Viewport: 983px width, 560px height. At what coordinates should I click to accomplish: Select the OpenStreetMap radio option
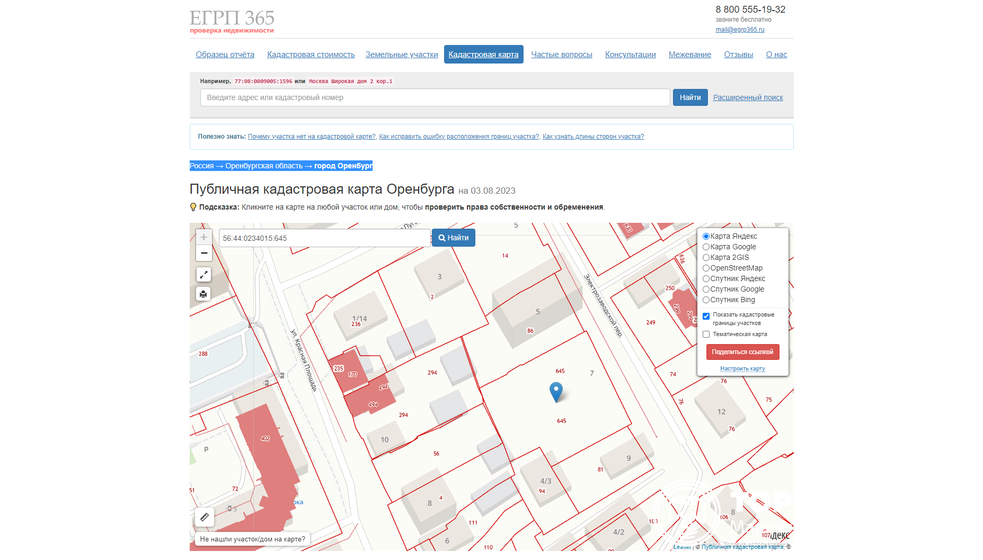706,268
